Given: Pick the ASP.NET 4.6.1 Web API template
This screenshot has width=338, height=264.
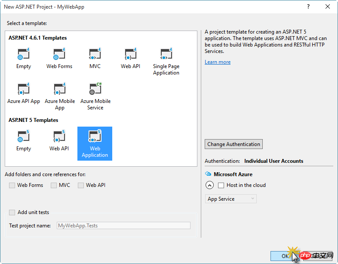Looking at the screenshot, I should pos(130,58).
